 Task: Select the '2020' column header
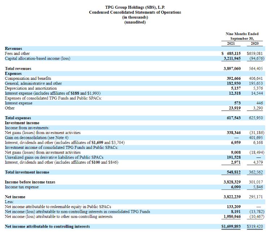point(255,44)
